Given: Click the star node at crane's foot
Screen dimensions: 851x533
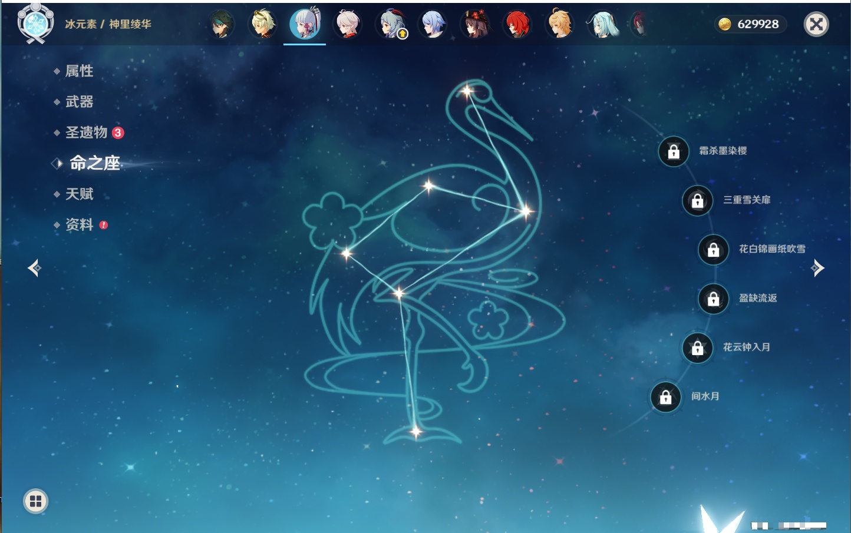Looking at the screenshot, I should point(416,432).
